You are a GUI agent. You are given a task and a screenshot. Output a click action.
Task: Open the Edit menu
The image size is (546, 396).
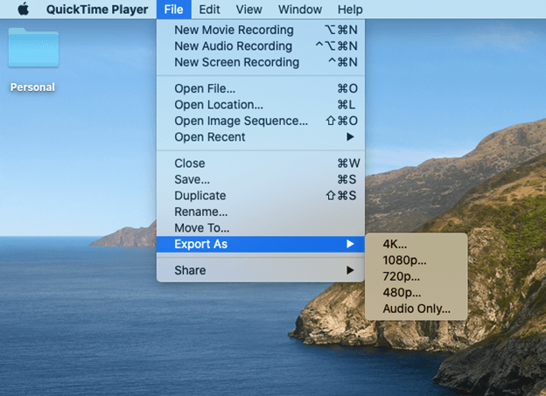[x=209, y=10]
